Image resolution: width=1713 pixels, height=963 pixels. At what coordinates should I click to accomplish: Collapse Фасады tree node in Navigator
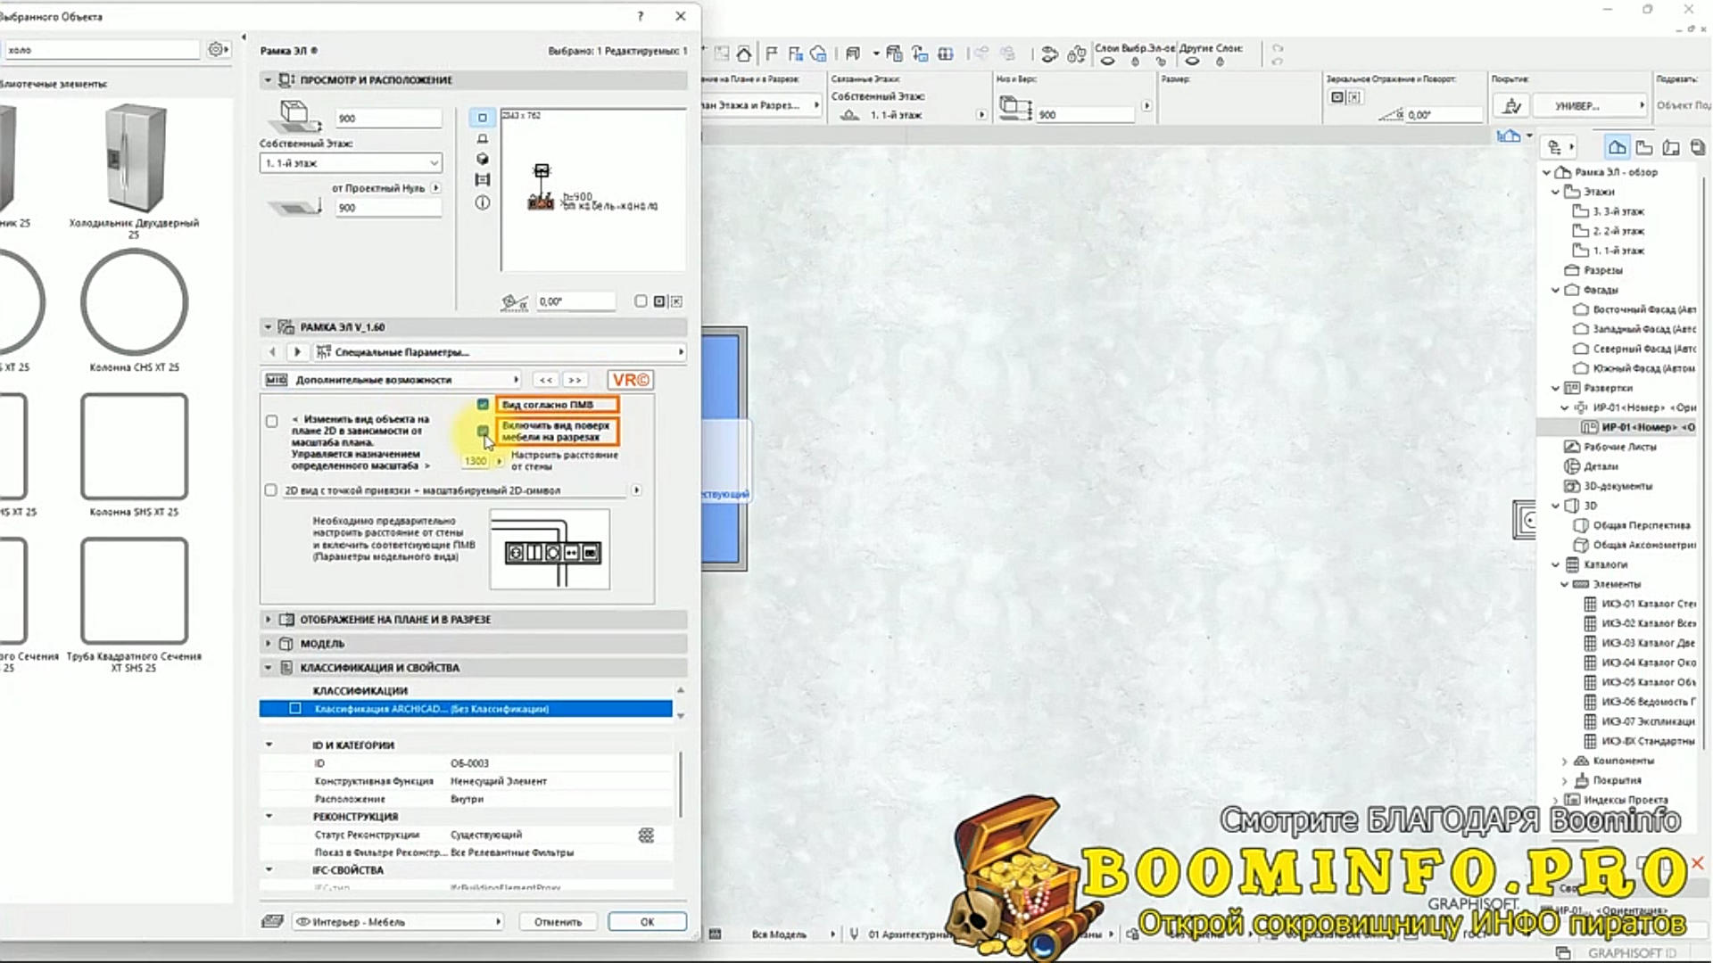1556,290
